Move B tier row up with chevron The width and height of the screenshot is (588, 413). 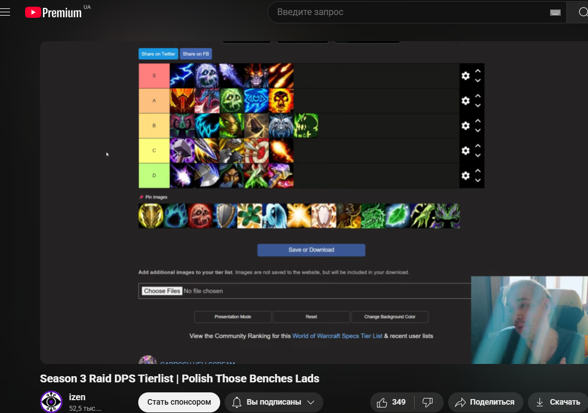pos(478,121)
